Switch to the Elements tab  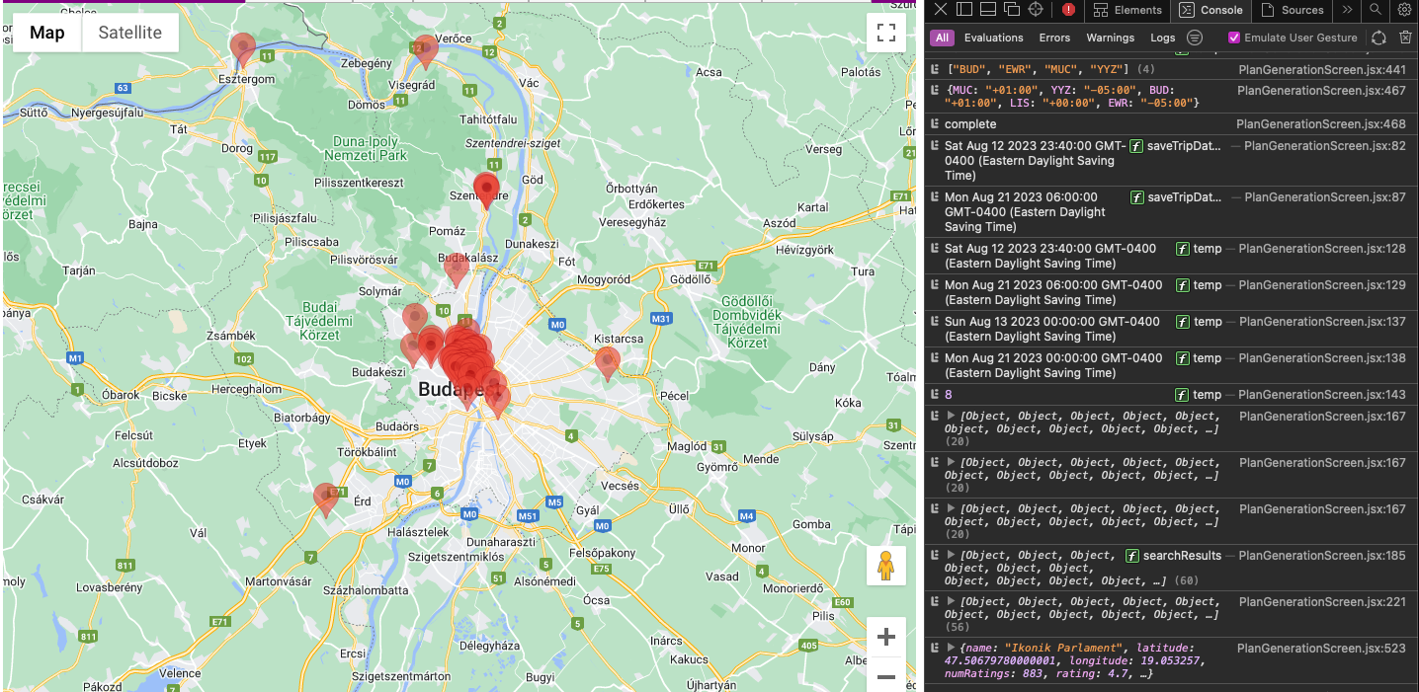coord(1127,10)
